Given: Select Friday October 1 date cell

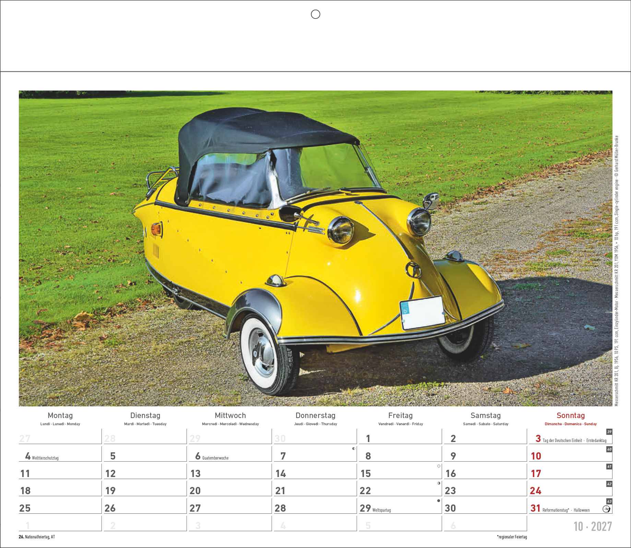Looking at the screenshot, I should (x=400, y=436).
